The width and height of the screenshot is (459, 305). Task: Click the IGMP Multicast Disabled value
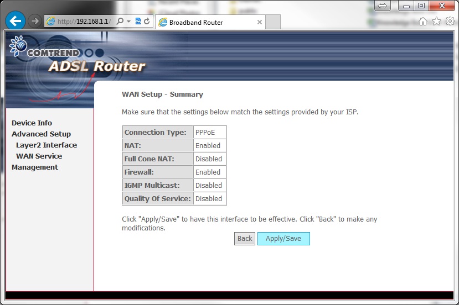click(x=210, y=186)
